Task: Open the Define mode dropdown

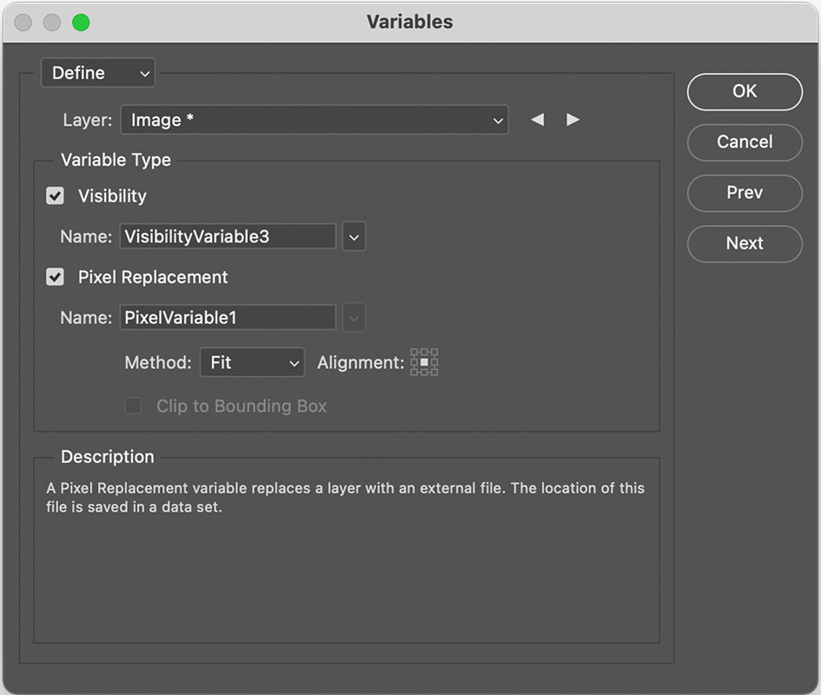Action: point(98,74)
